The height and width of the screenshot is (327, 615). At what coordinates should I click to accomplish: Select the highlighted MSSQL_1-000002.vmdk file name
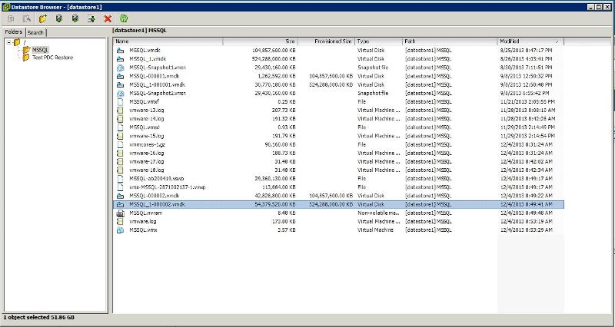coord(158,204)
